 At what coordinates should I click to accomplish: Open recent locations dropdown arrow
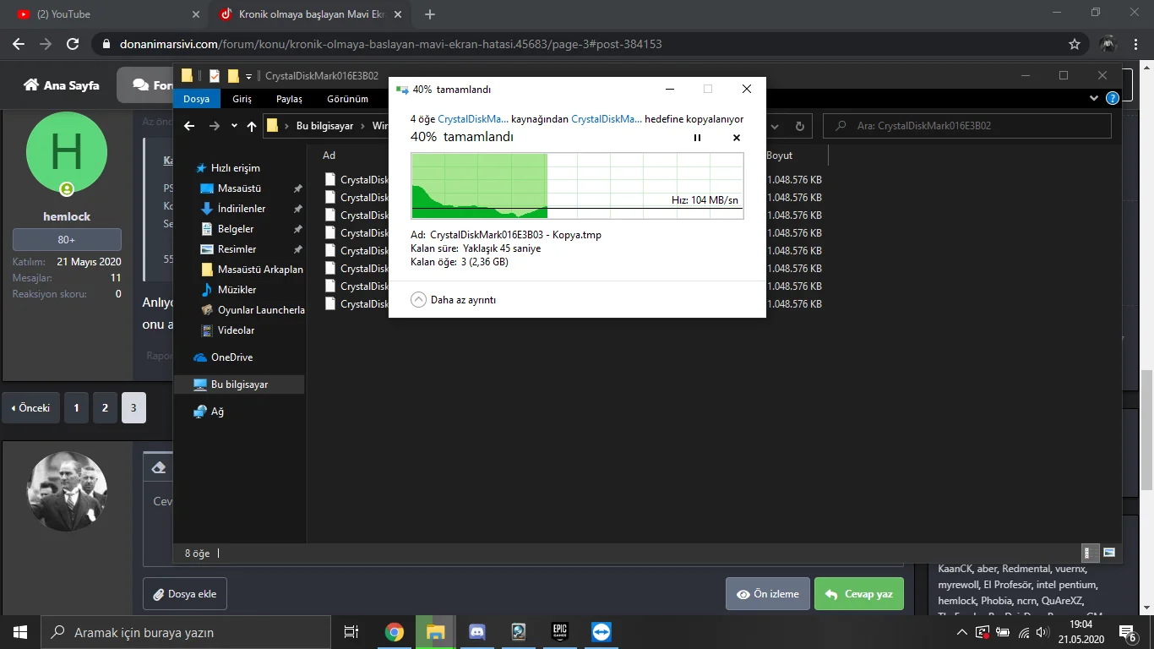[233, 126]
